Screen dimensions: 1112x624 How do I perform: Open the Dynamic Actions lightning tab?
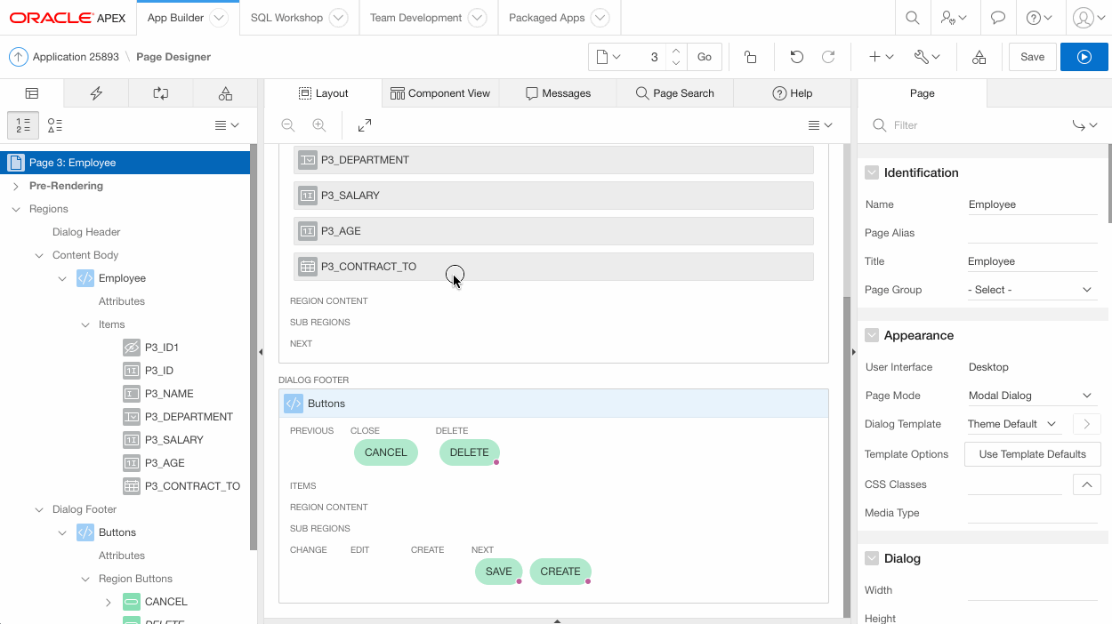tap(96, 93)
